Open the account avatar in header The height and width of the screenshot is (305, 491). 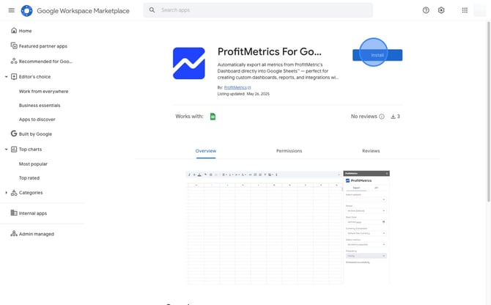[480, 10]
